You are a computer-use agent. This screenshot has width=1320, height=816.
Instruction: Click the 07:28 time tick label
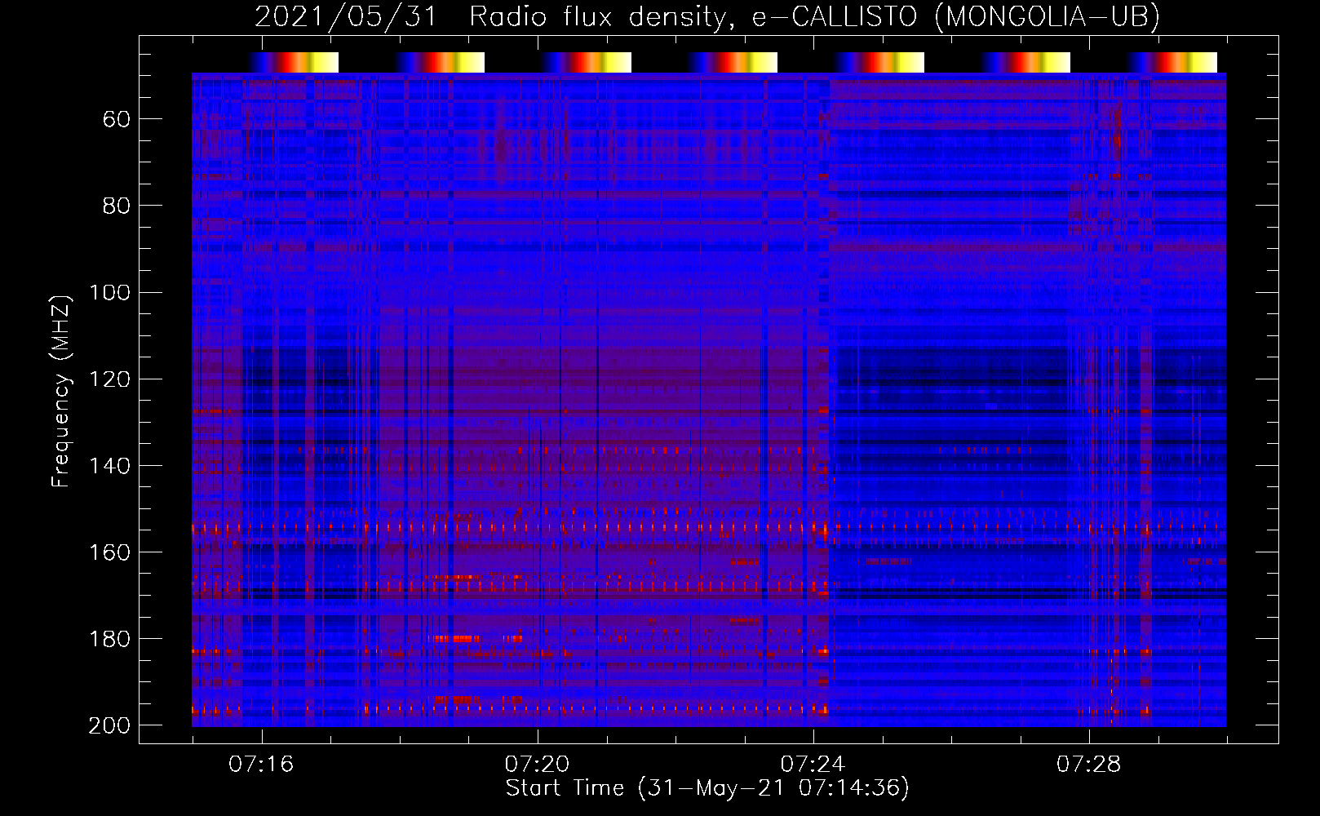[x=1088, y=765]
